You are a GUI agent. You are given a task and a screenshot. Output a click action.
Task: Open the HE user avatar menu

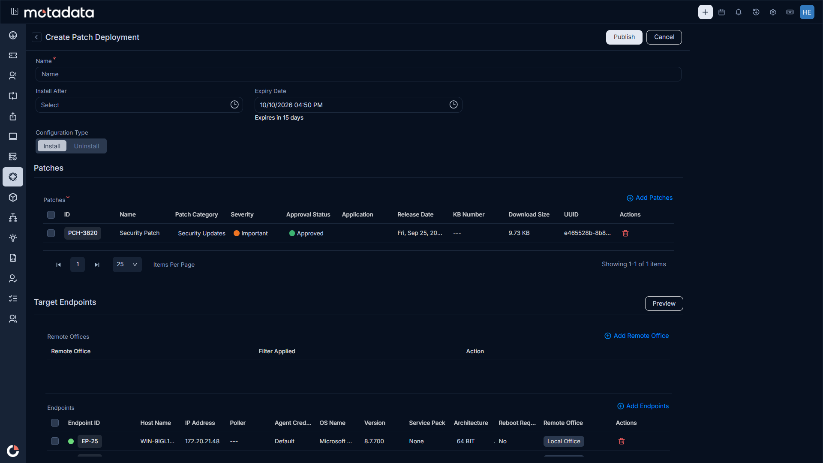pos(807,12)
